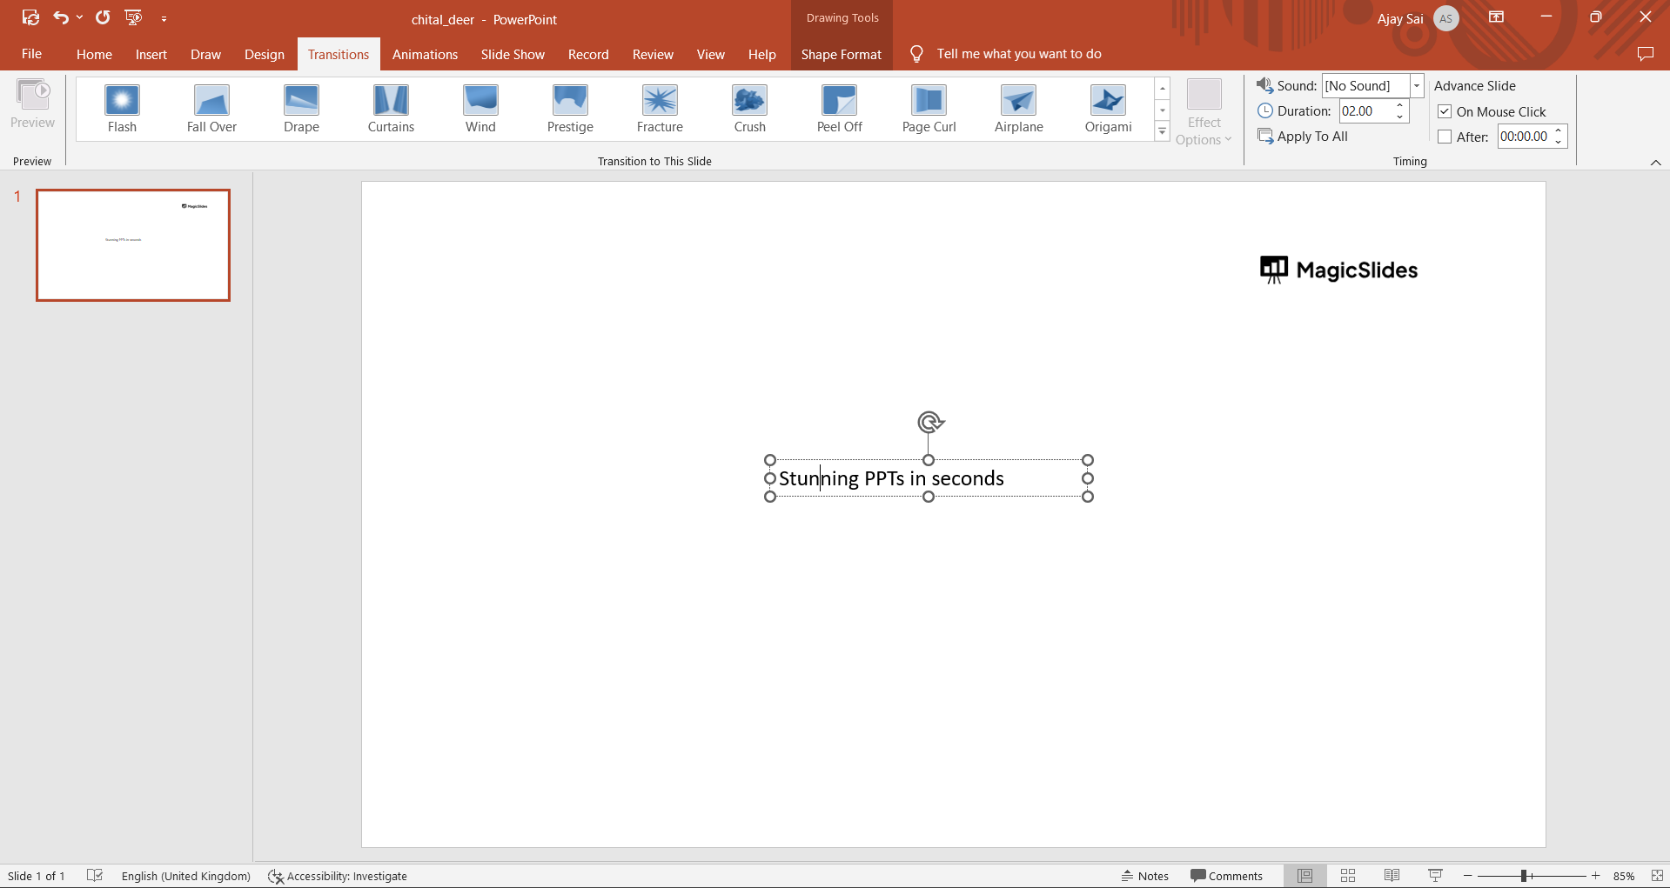Open the Sound dropdown list
This screenshot has height=888, width=1670.
pyautogui.click(x=1417, y=85)
